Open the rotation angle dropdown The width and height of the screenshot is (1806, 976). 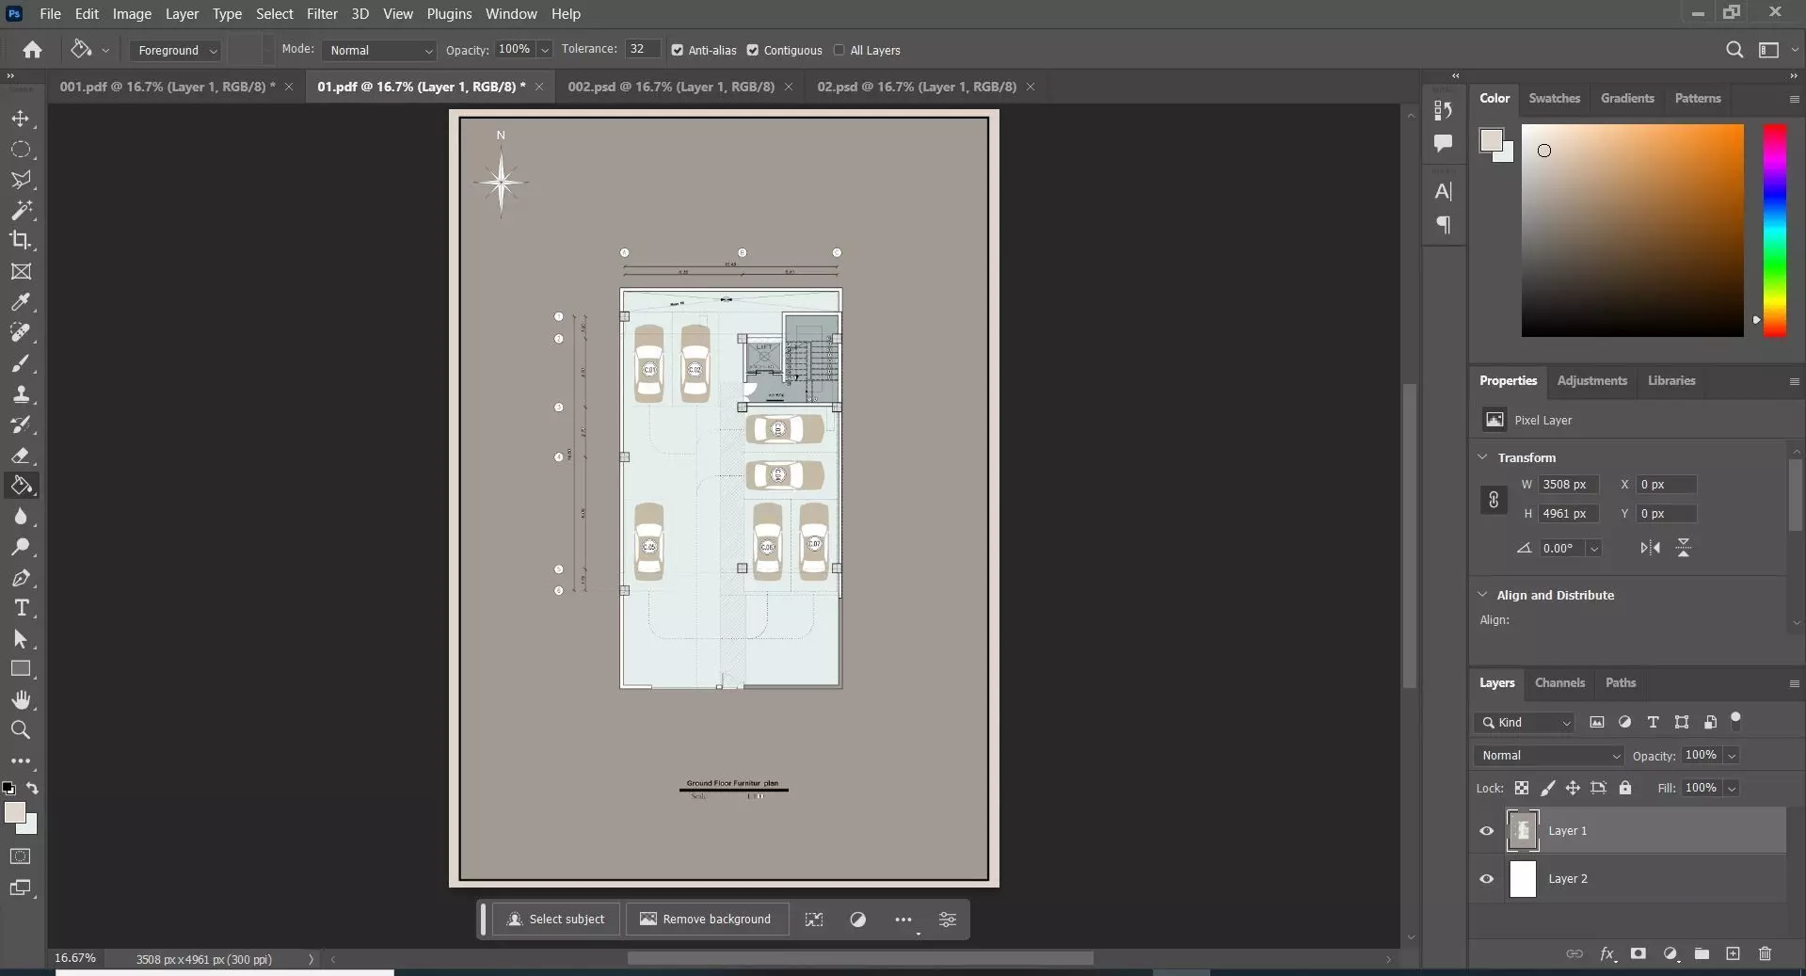pyautogui.click(x=1594, y=549)
